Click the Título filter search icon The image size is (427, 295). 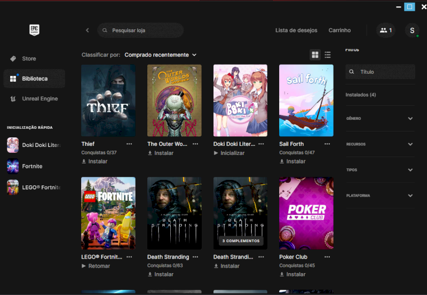pyautogui.click(x=352, y=72)
